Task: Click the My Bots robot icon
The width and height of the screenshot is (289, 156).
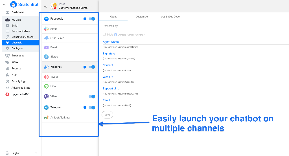Action: tap(7, 20)
